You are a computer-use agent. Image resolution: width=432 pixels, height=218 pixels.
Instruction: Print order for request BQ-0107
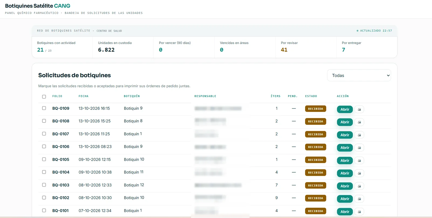(x=359, y=135)
